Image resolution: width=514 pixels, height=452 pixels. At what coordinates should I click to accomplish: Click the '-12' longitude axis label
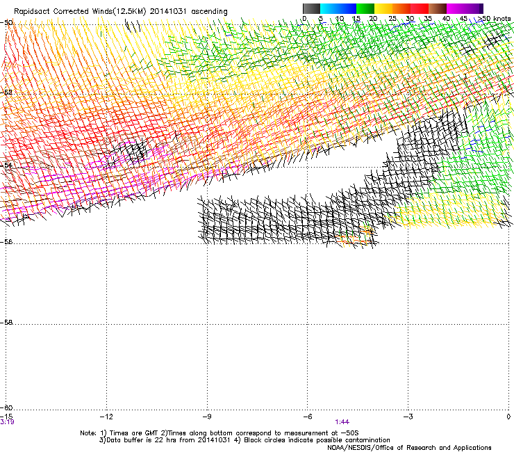[x=106, y=417]
